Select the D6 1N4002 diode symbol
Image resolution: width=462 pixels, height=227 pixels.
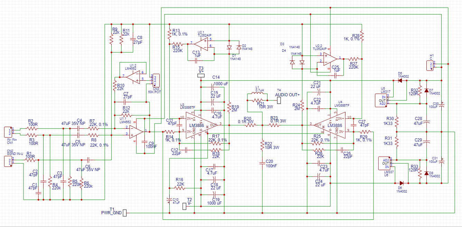[x=401, y=183]
